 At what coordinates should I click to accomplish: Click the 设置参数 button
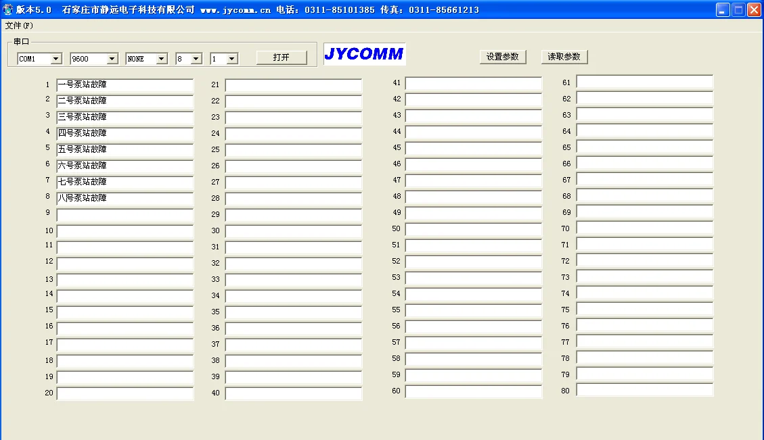click(503, 57)
